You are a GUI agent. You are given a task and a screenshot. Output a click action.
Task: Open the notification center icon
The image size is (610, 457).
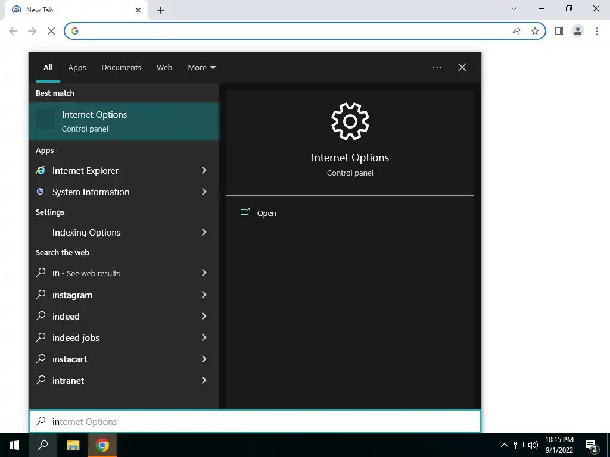point(592,446)
